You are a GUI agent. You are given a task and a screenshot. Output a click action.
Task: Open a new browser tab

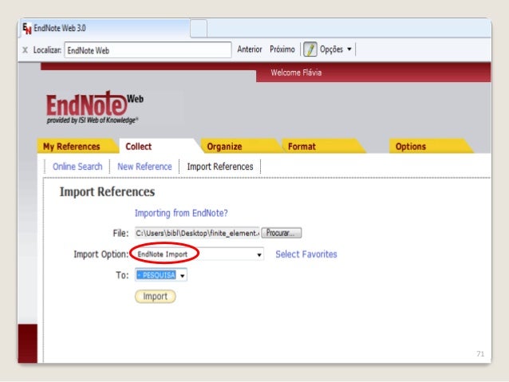[x=199, y=28]
